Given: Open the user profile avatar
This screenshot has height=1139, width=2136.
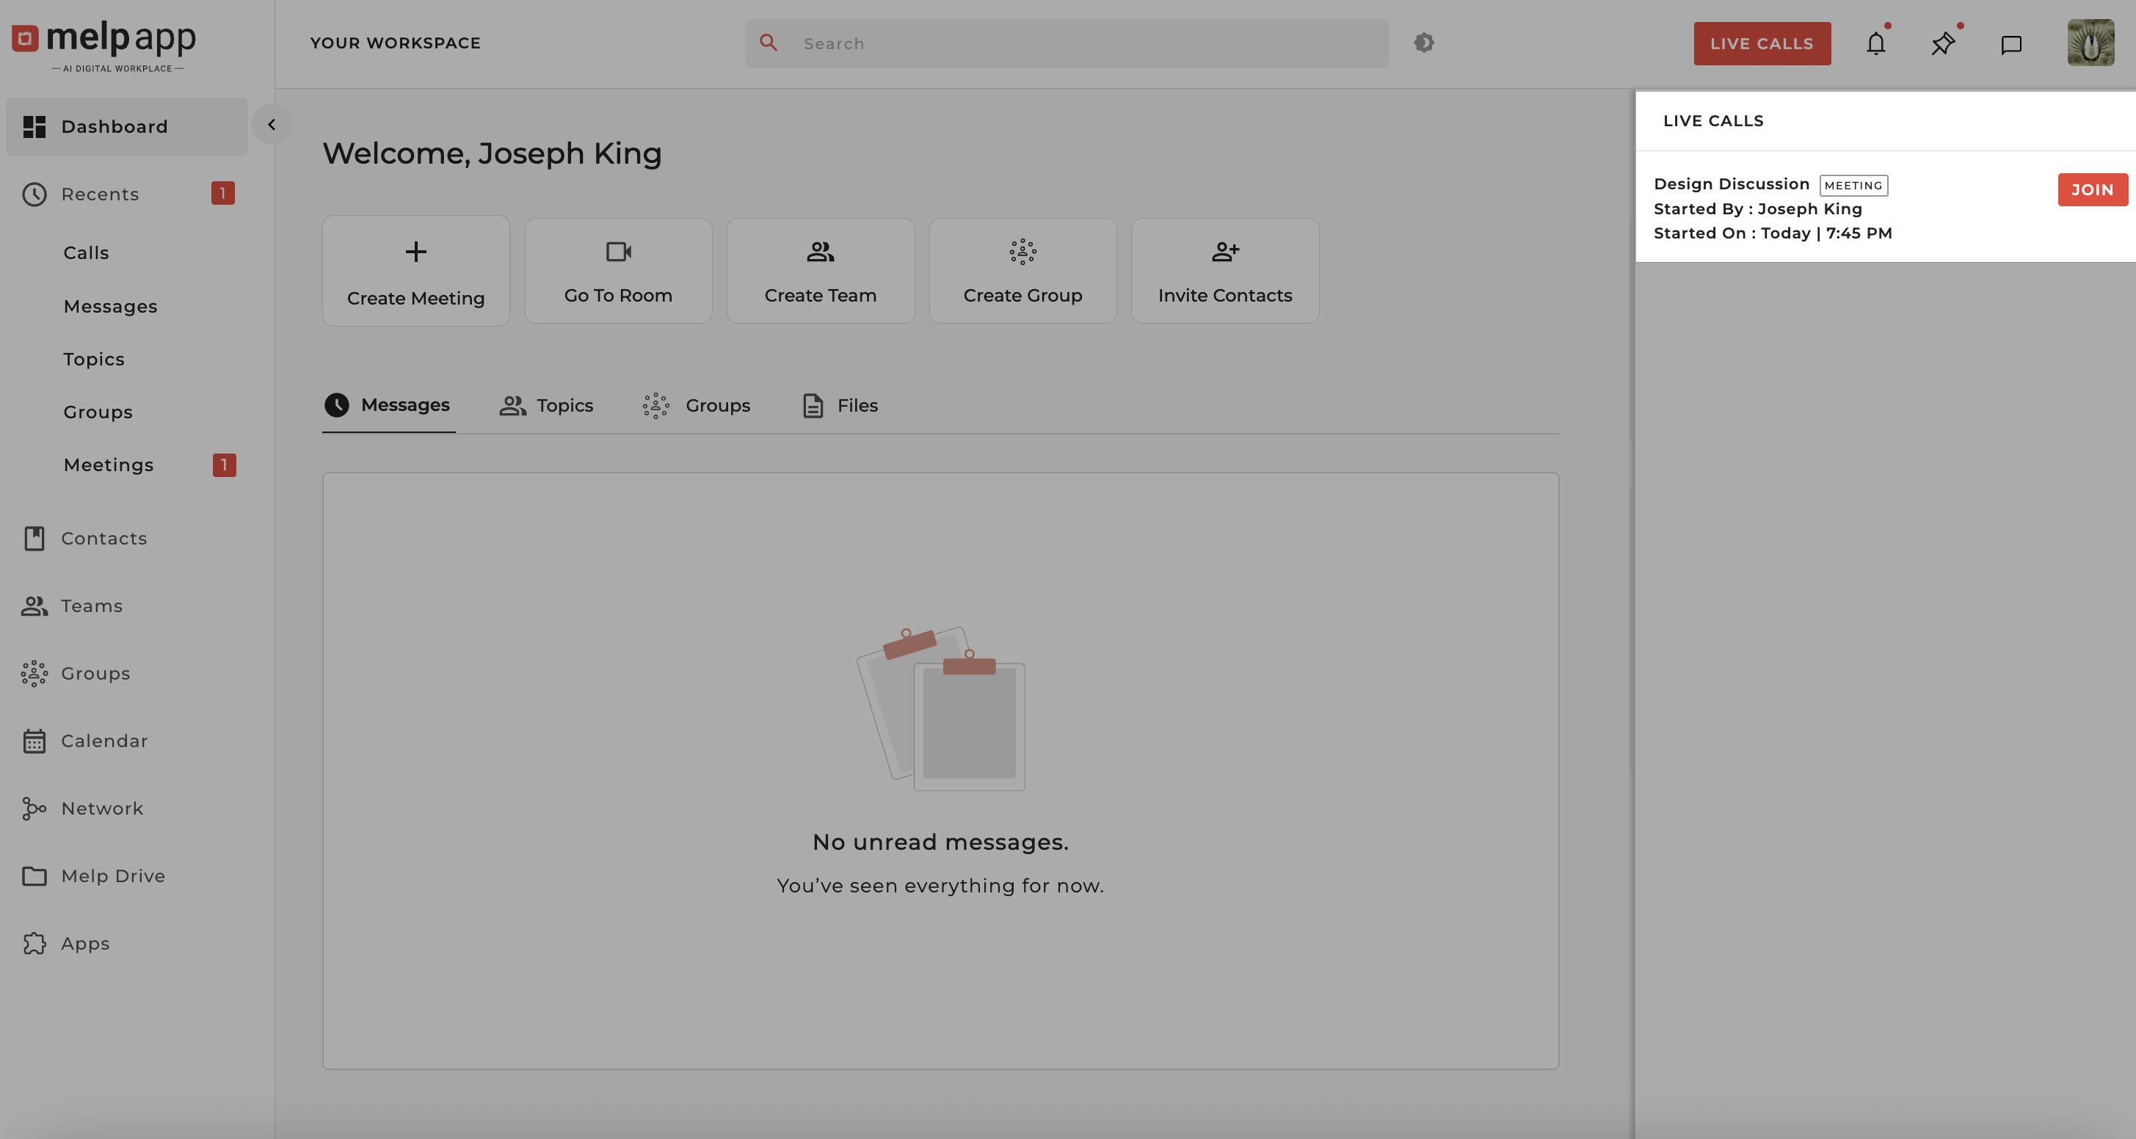Looking at the screenshot, I should [2090, 43].
